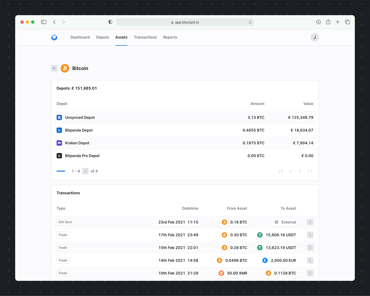Open options menu for 10th Feb trade
The width and height of the screenshot is (370, 296).
click(x=310, y=273)
